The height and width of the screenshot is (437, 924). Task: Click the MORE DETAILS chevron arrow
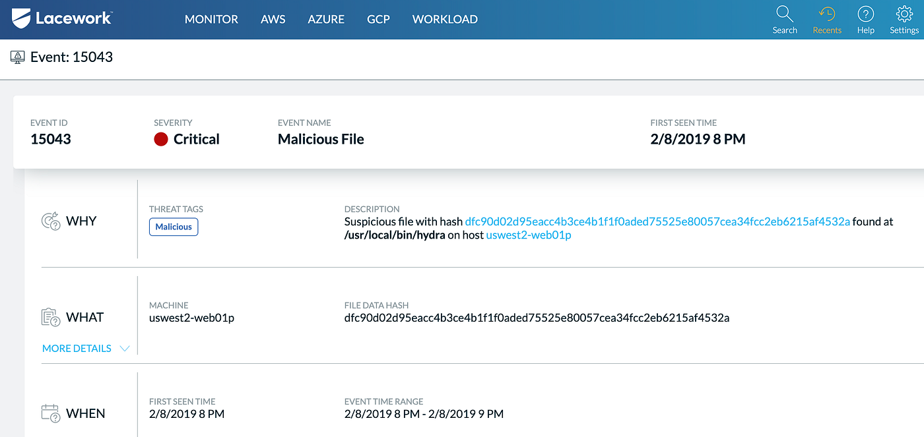[x=125, y=349]
